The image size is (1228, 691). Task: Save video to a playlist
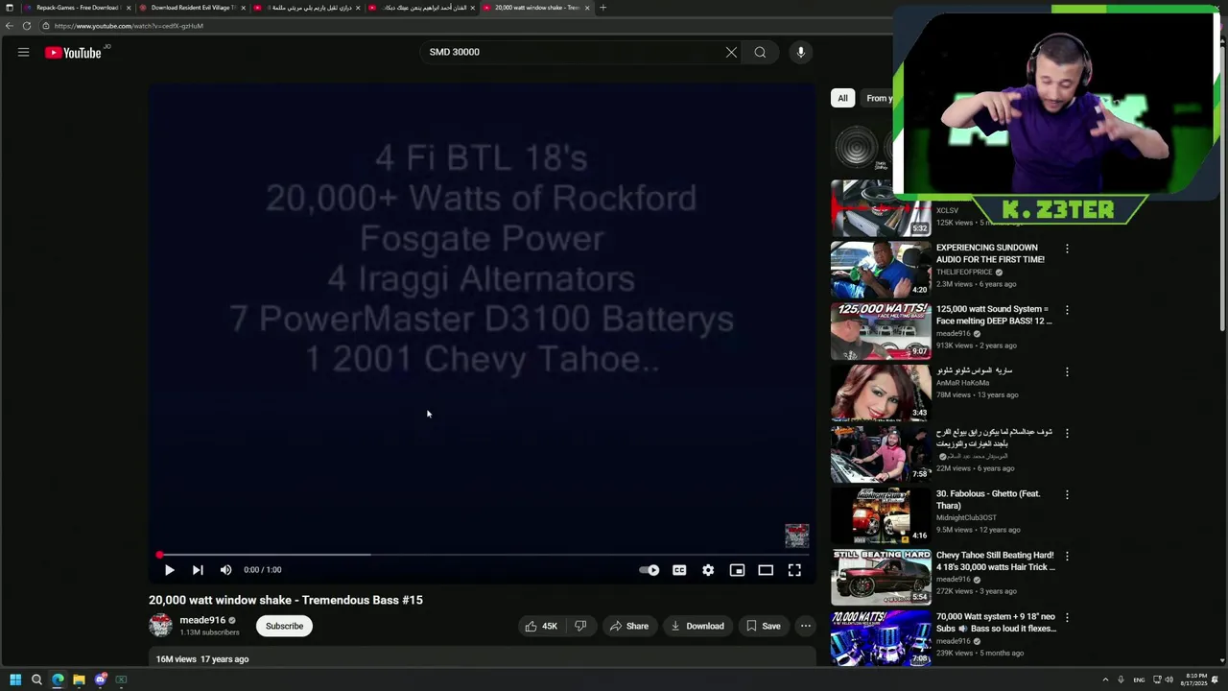tap(763, 626)
